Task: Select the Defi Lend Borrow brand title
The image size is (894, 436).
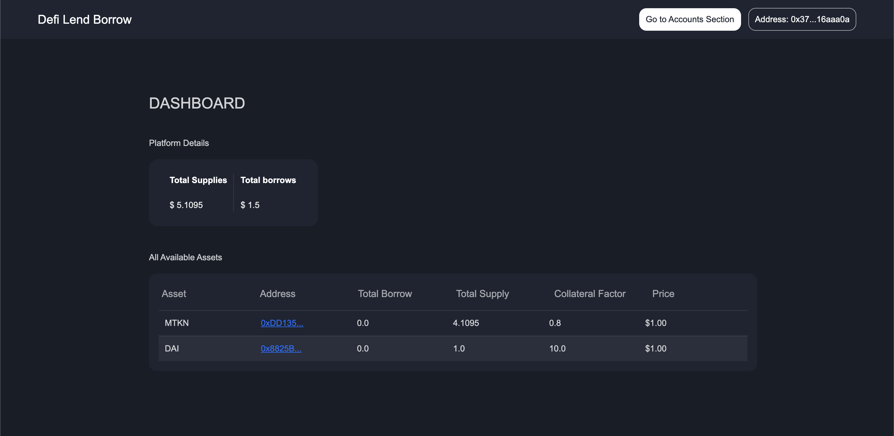Action: click(x=84, y=19)
